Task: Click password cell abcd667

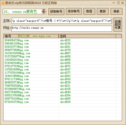Action: [x=65, y=53]
